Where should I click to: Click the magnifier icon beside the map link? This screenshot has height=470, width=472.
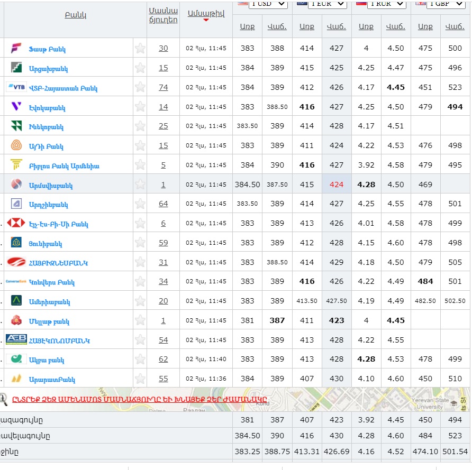pos(4,400)
